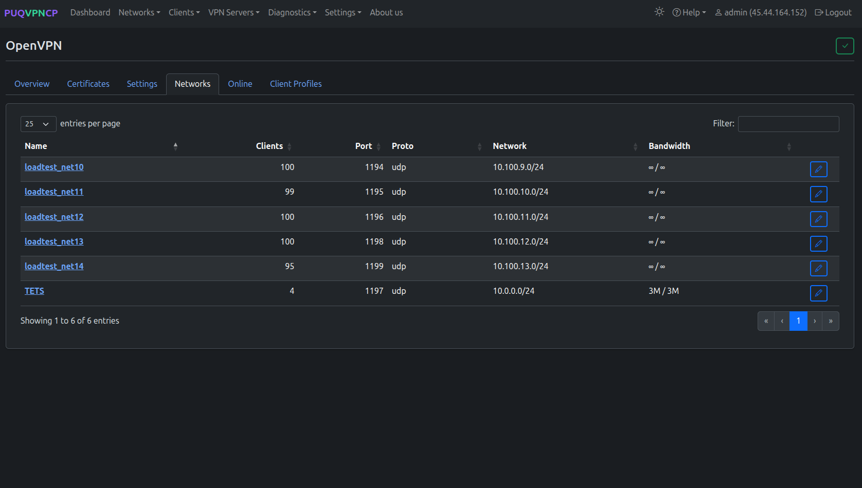The width and height of the screenshot is (862, 488).
Task: Focus the Filter input field
Action: click(x=788, y=124)
